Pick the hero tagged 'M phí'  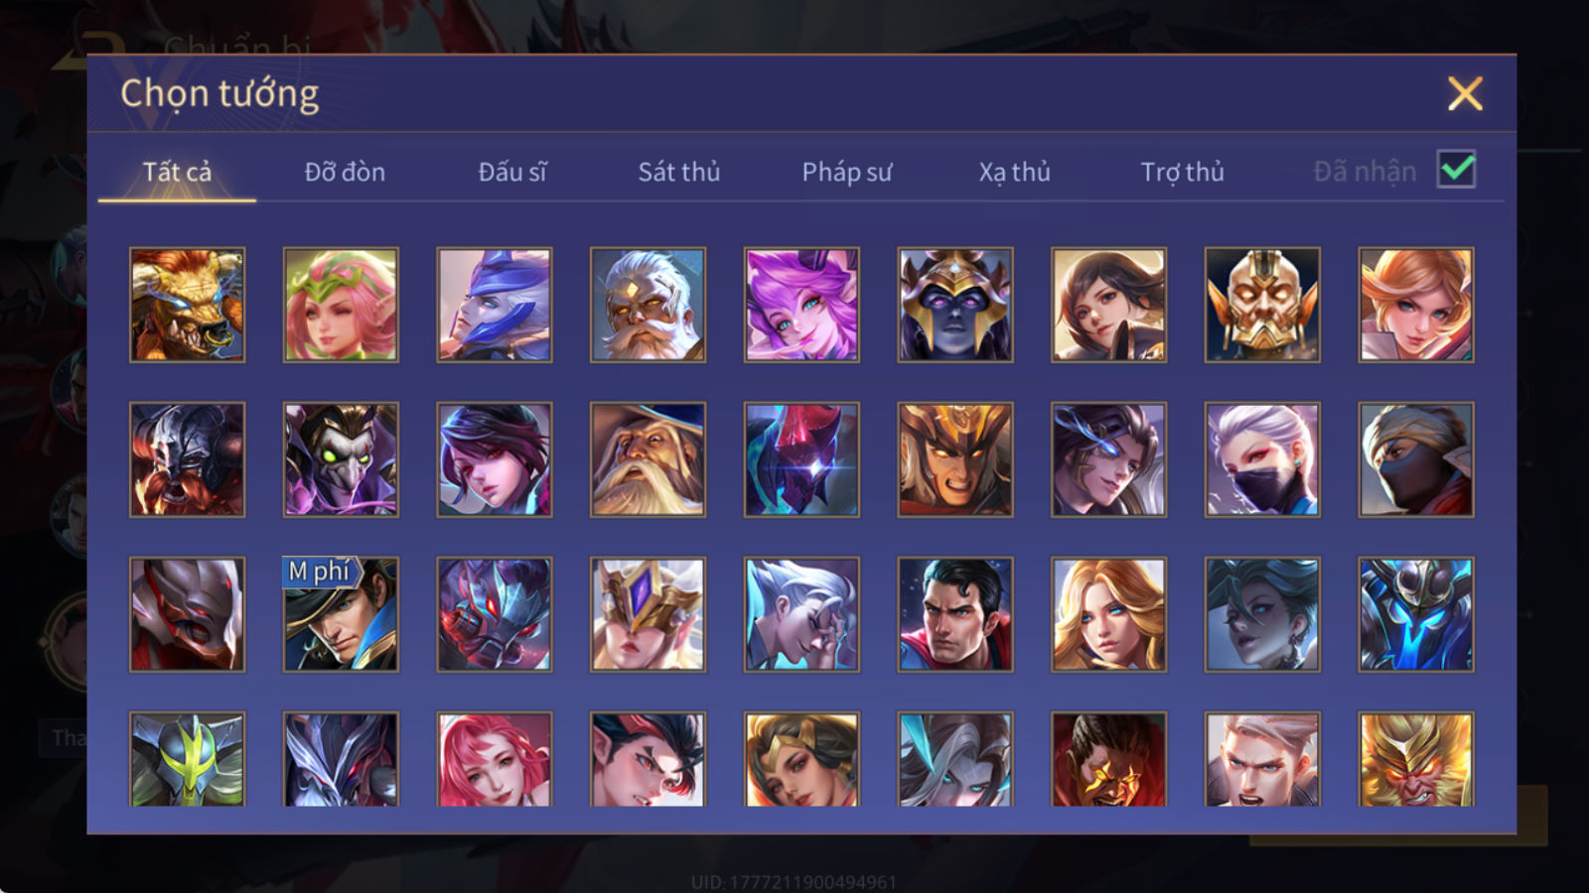click(x=341, y=614)
